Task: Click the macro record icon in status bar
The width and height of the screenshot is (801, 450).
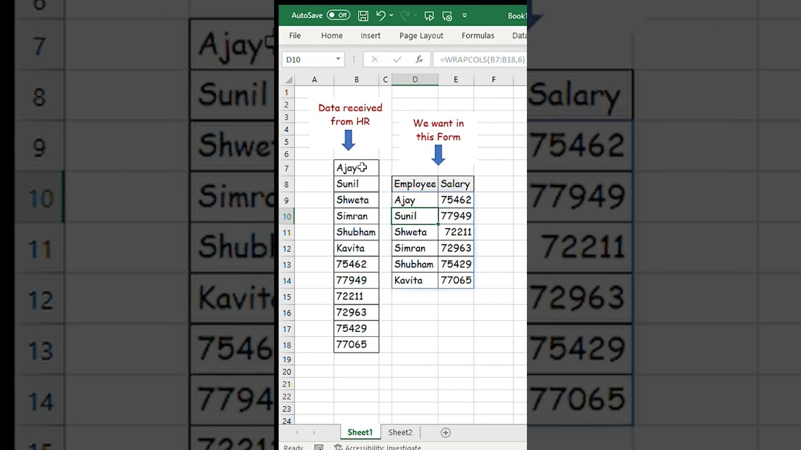Action: coord(319,447)
